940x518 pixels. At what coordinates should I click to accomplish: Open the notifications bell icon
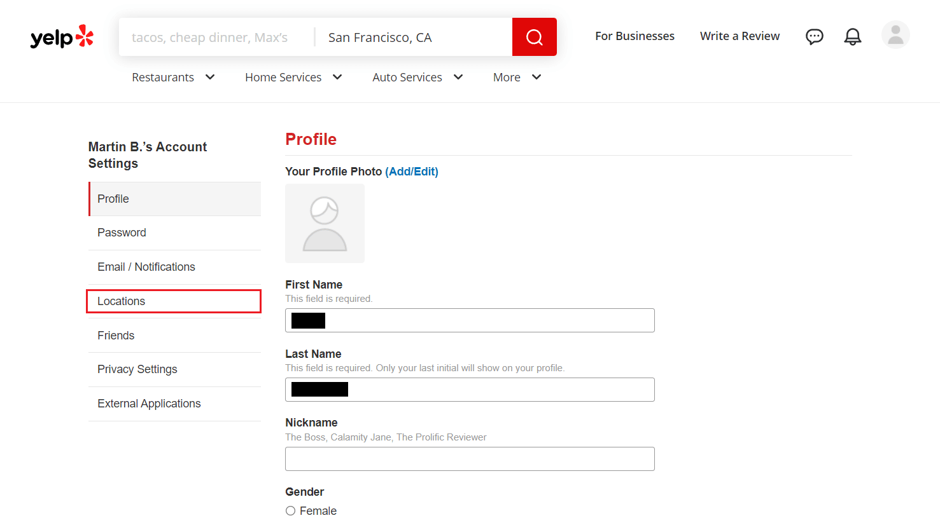pos(853,36)
